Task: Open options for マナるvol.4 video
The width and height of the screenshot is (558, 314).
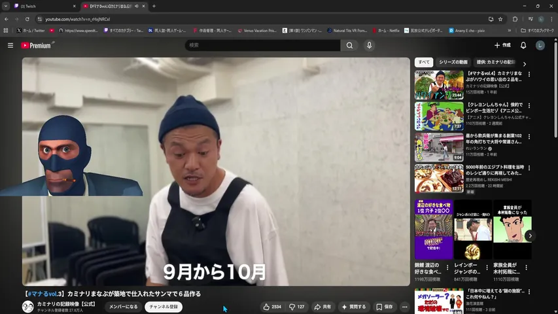Action: pyautogui.click(x=529, y=75)
